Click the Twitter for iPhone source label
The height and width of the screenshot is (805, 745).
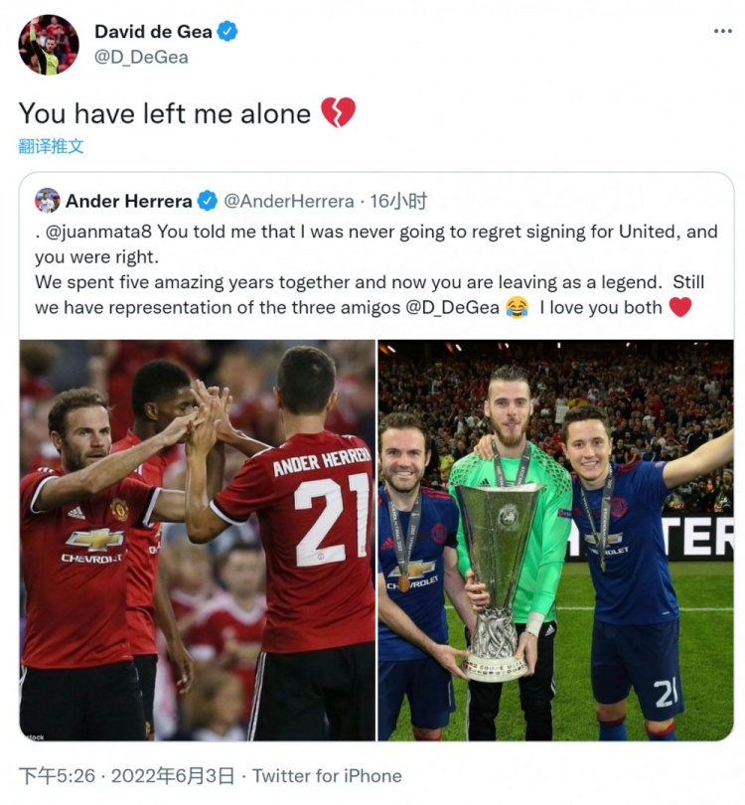(327, 776)
